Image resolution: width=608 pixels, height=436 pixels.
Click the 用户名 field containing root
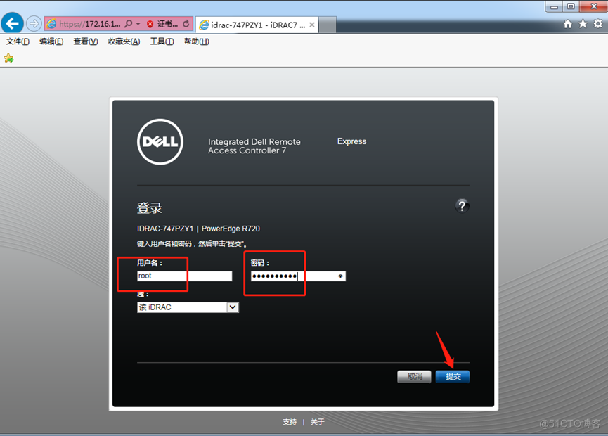point(185,276)
